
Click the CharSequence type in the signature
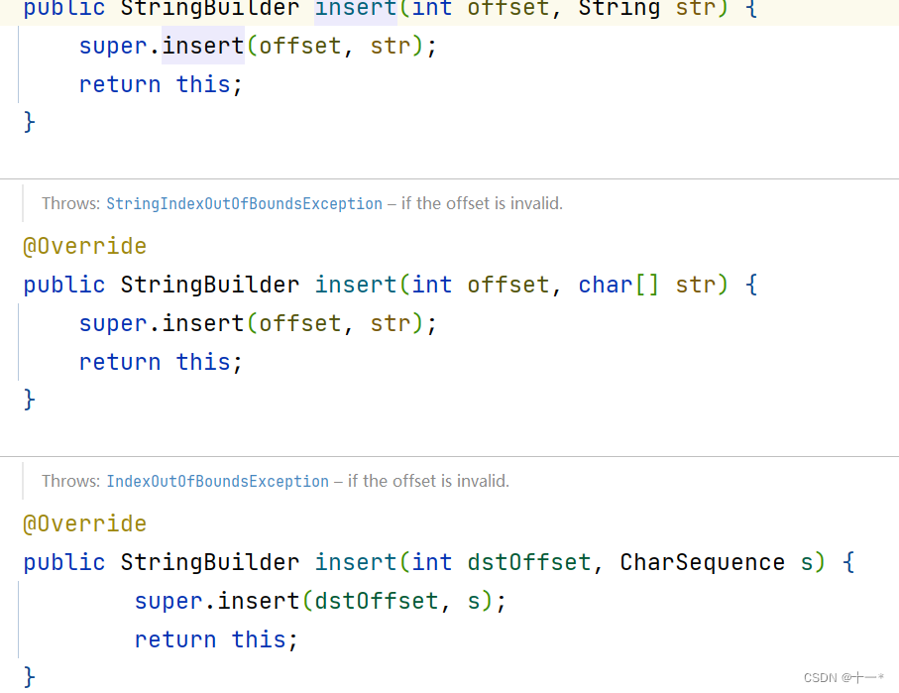coord(703,562)
